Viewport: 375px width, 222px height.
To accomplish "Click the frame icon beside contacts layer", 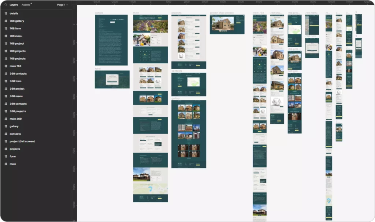I will point(6,134).
